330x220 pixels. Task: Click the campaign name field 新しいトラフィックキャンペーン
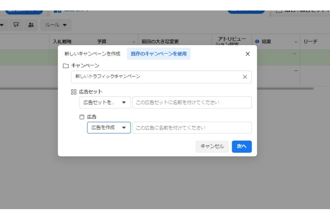point(161,77)
